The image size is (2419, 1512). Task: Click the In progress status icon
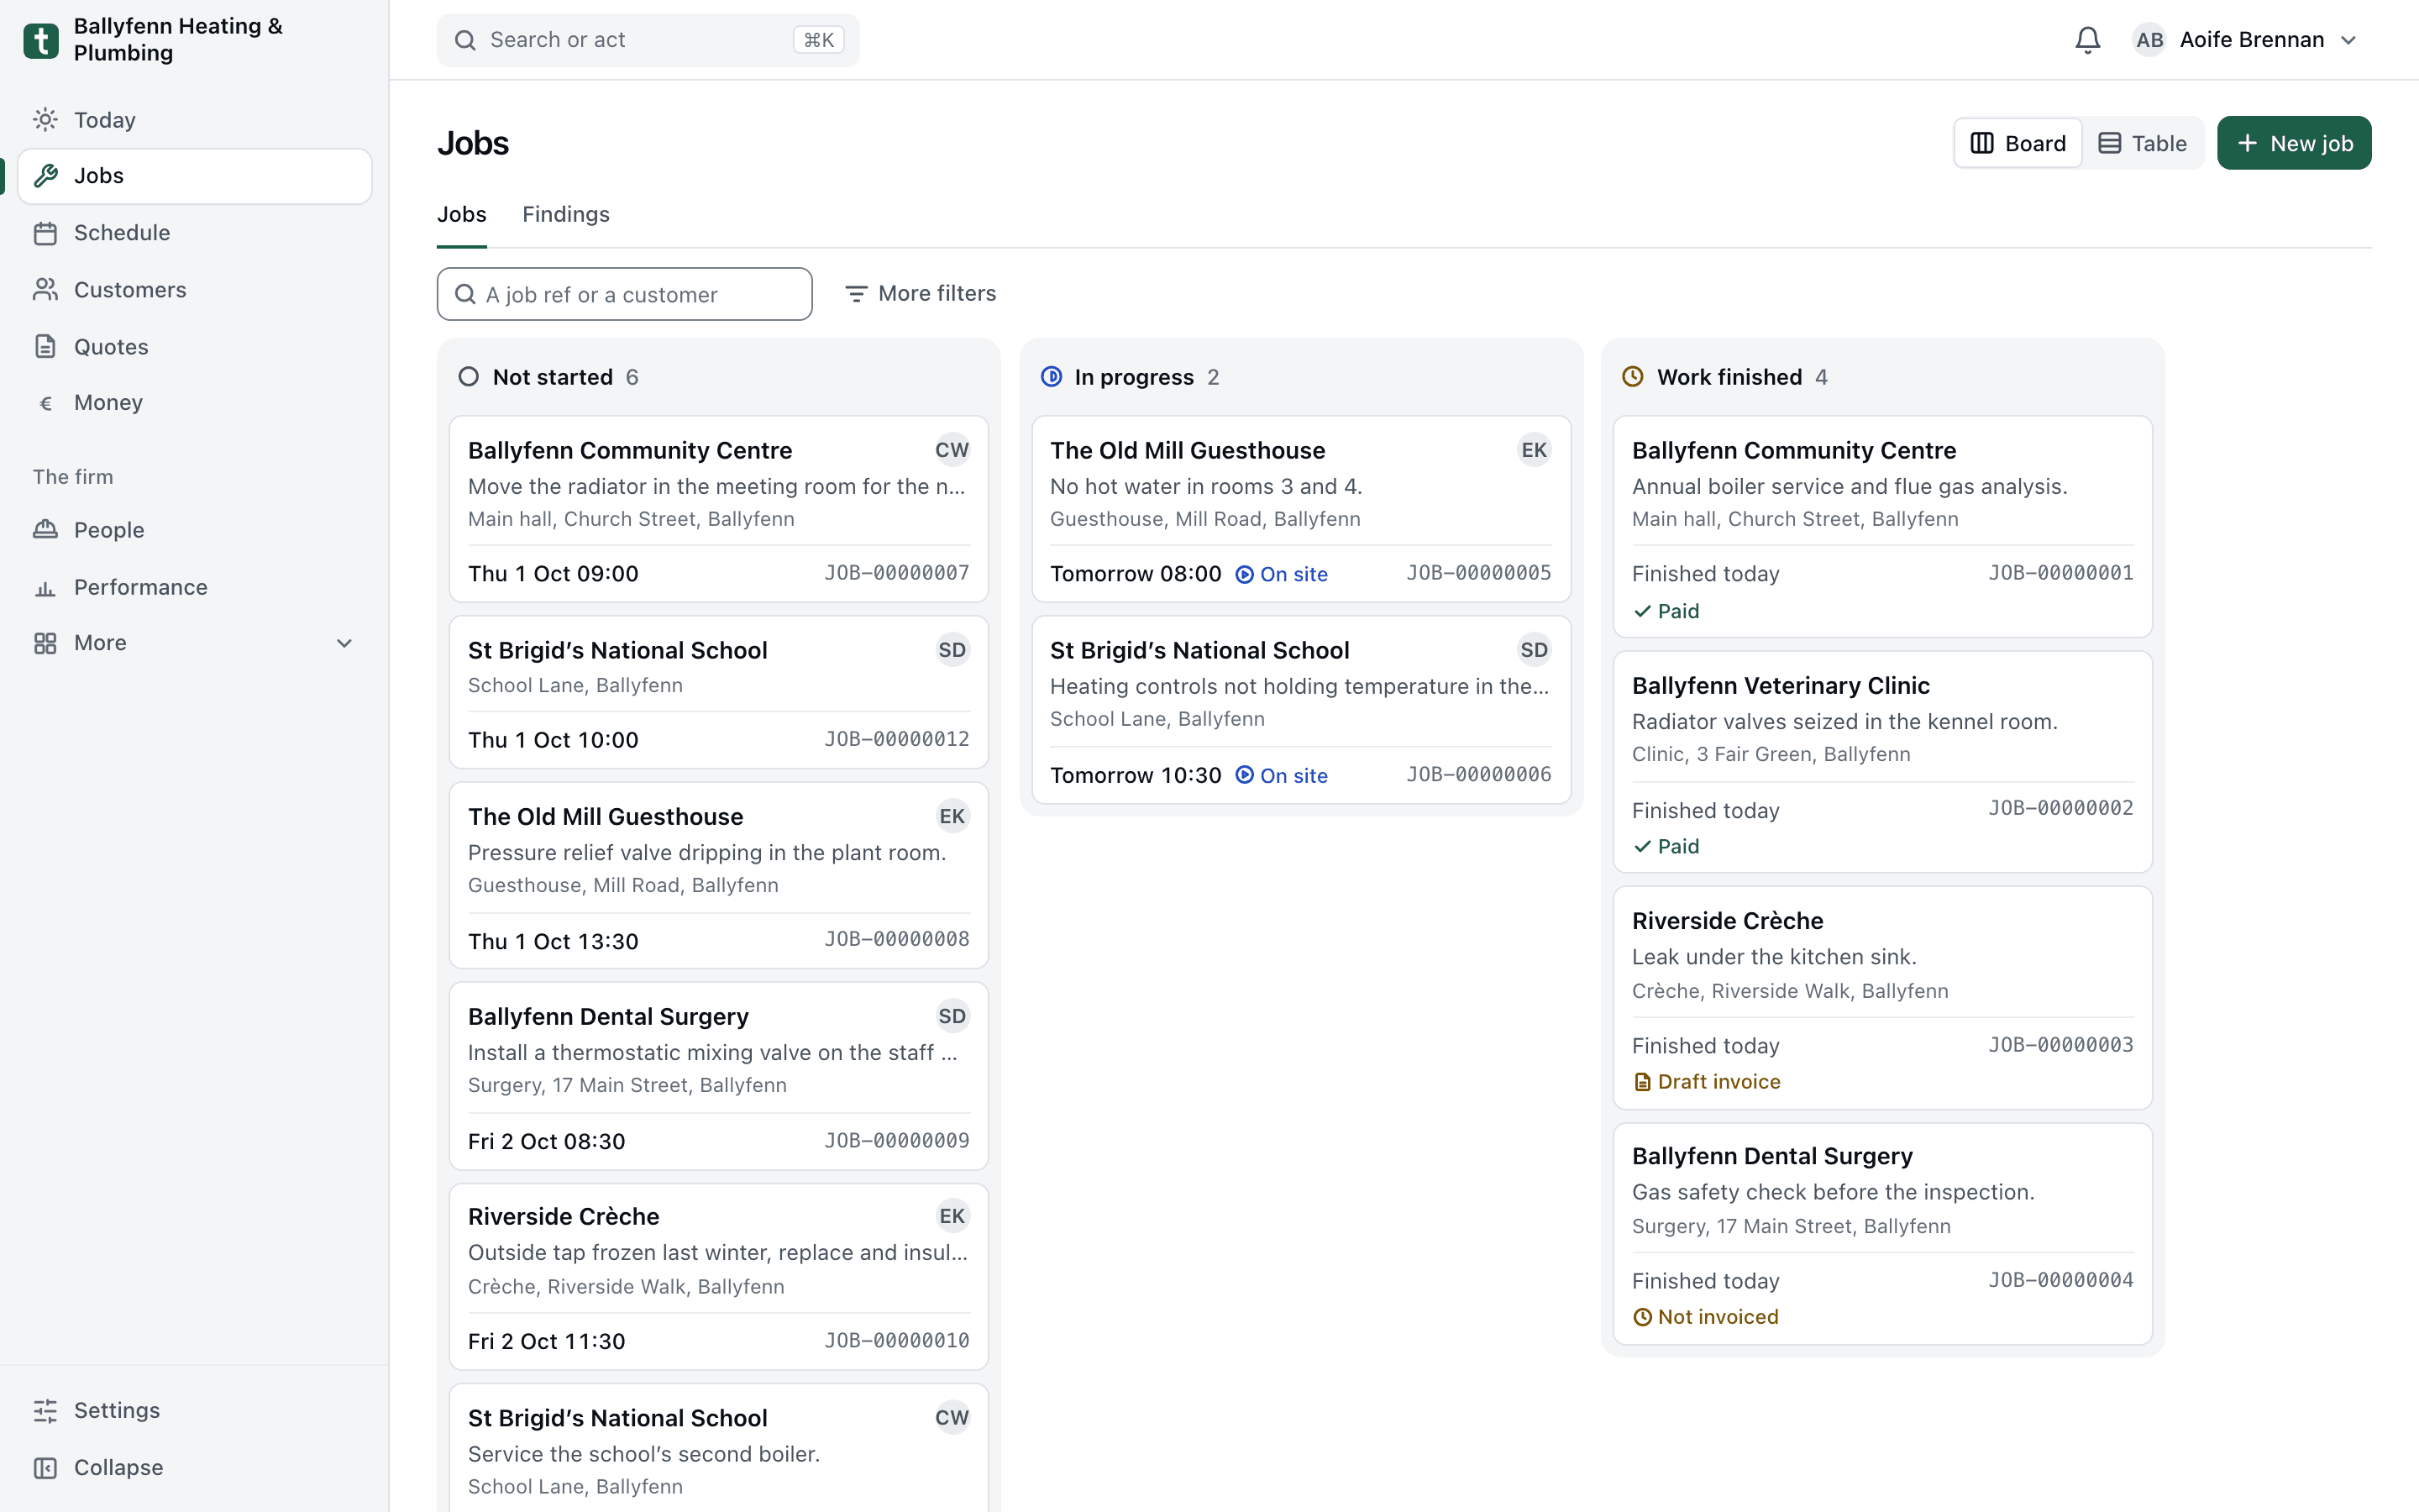(1051, 377)
